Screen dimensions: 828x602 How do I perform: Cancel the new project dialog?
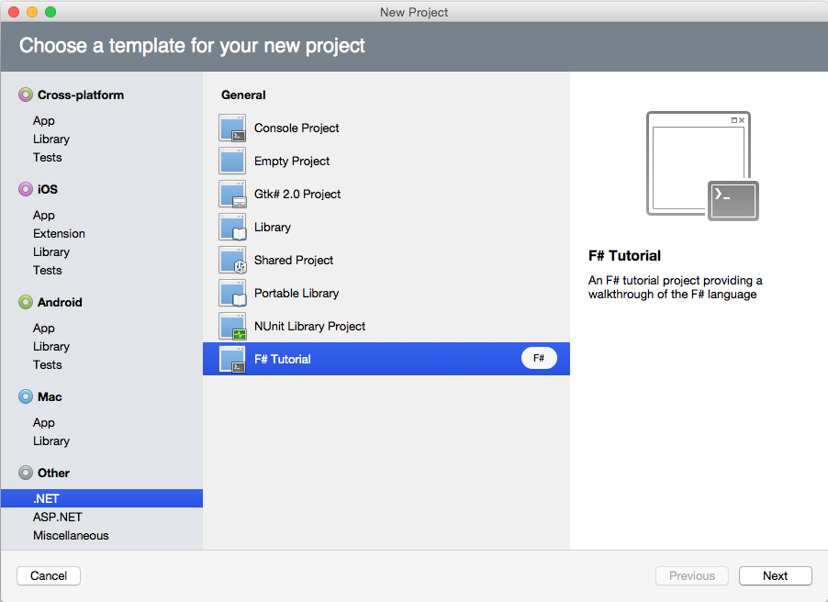(48, 575)
